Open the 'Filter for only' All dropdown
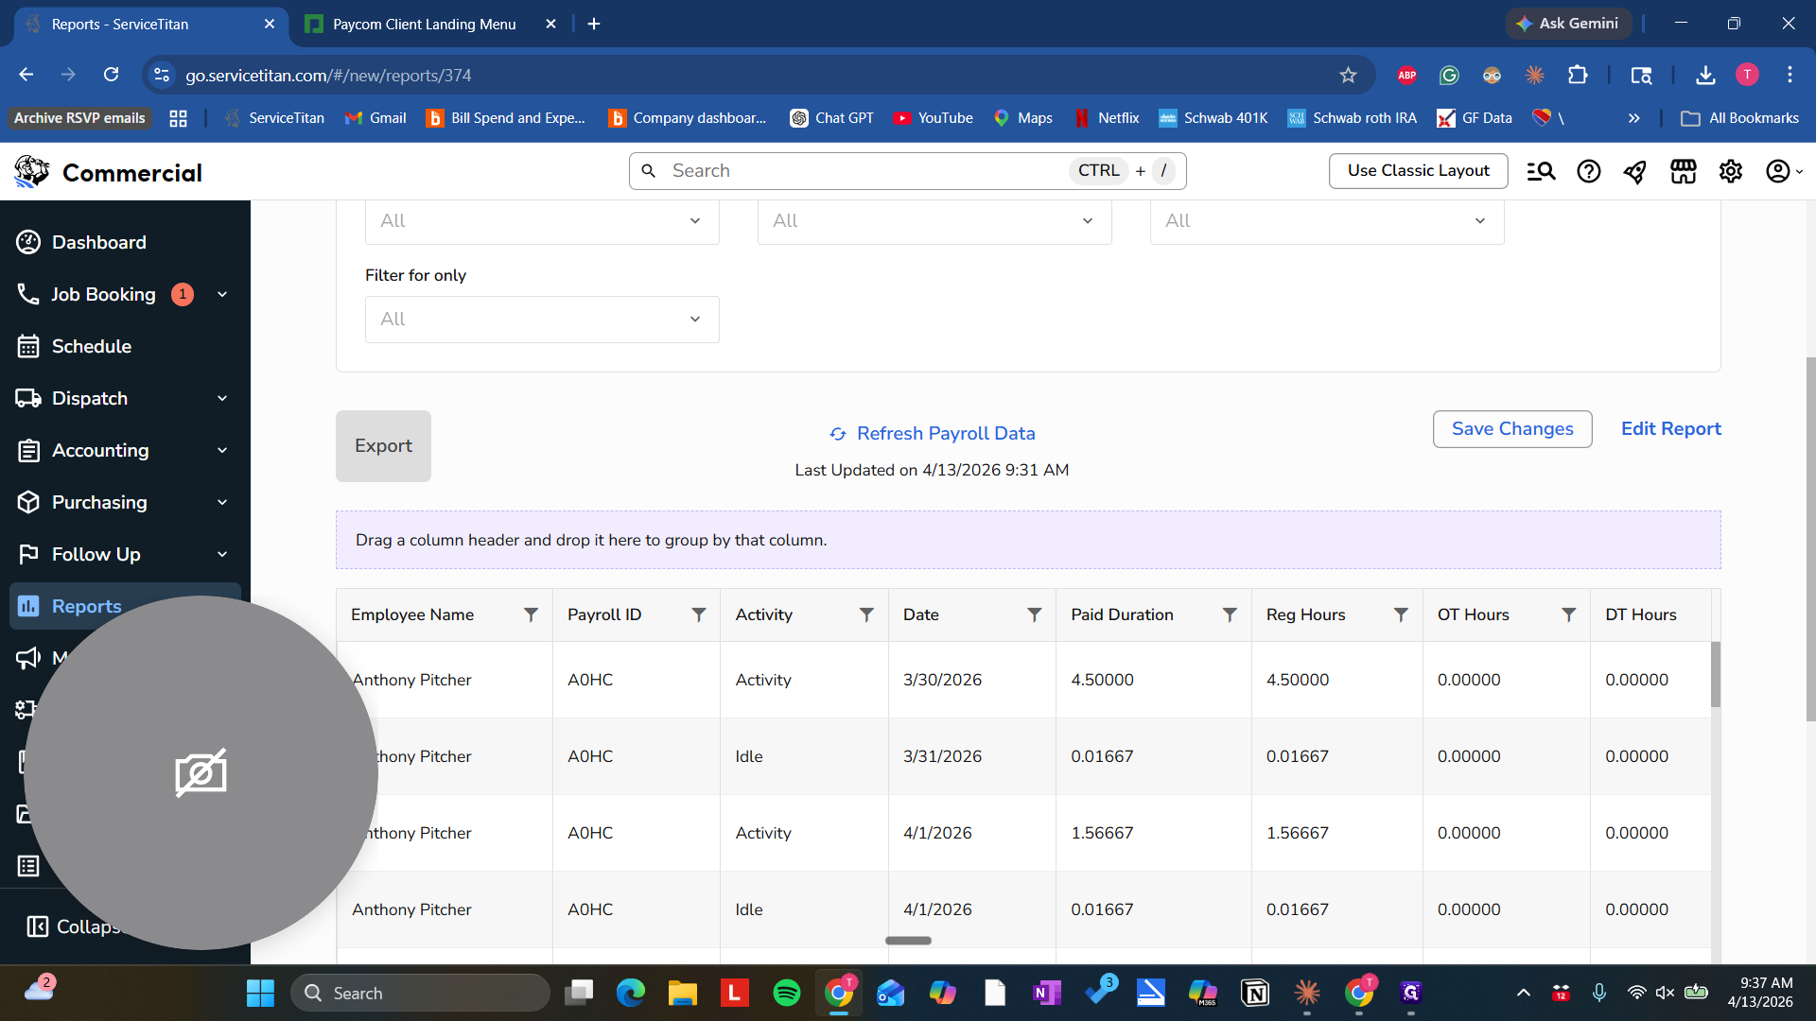Screen dimensions: 1816x1021 [541, 320]
